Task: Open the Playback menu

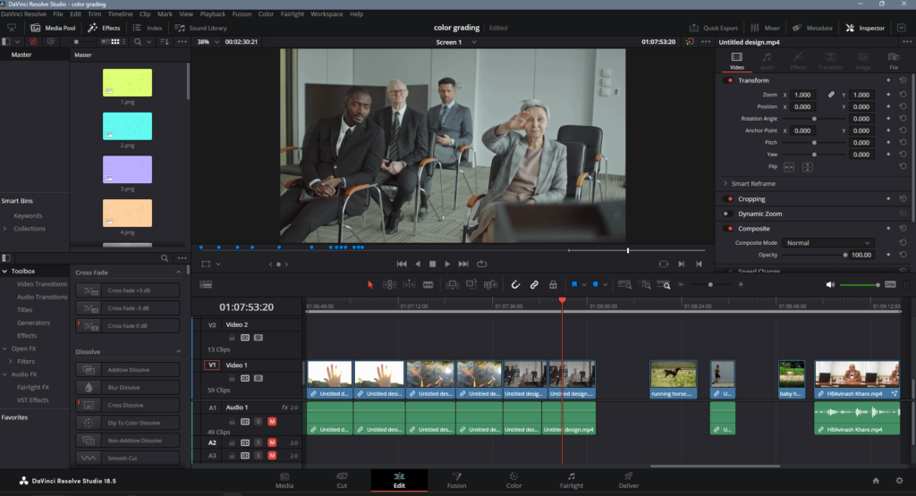Action: pos(213,14)
